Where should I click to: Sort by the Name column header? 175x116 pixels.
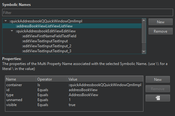click(x=21, y=79)
